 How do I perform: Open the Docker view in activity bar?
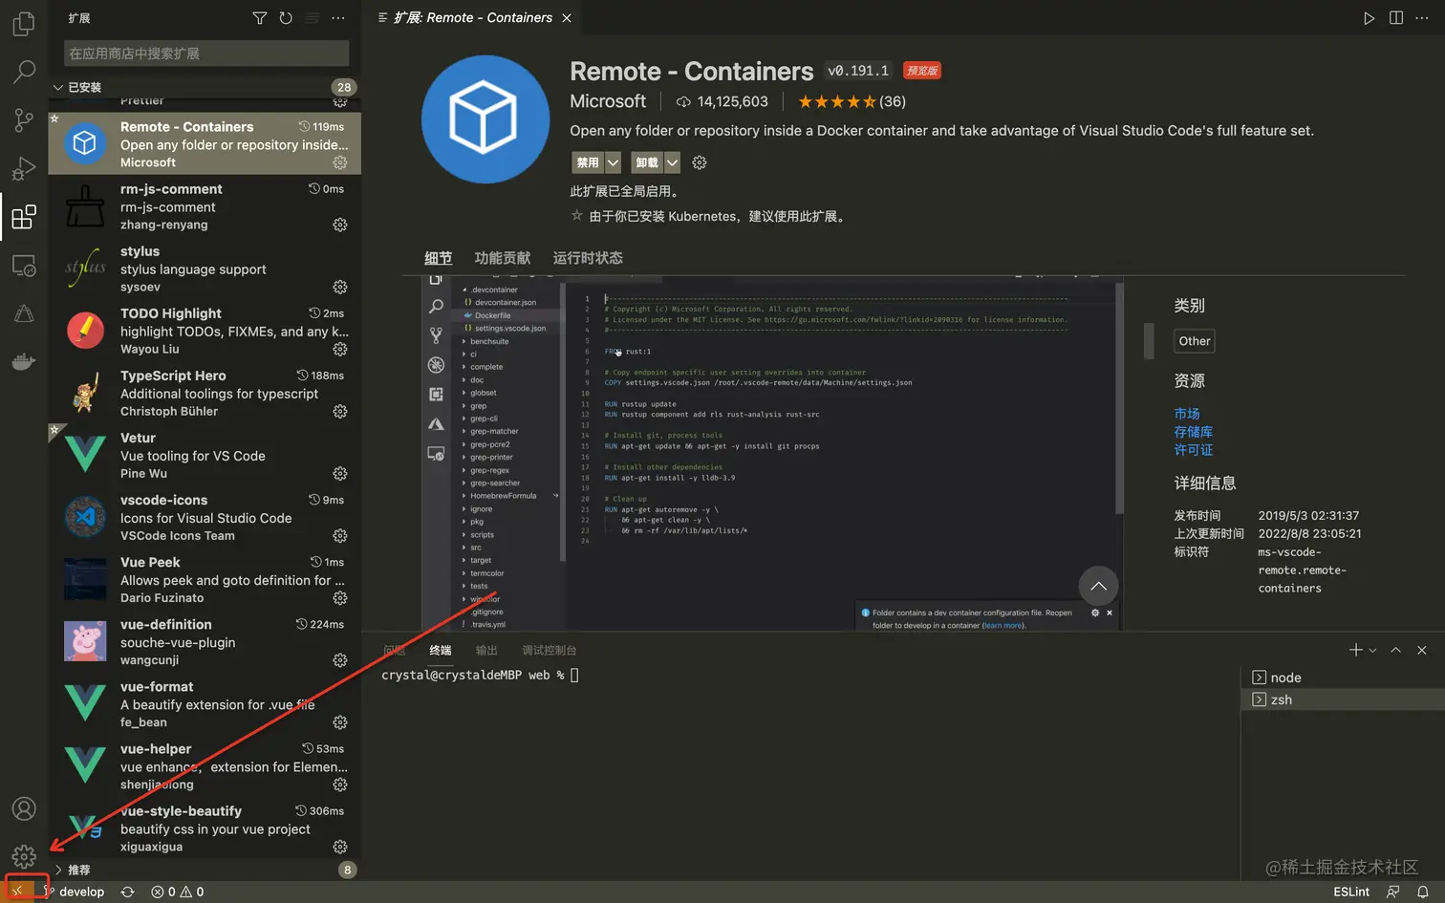[24, 361]
